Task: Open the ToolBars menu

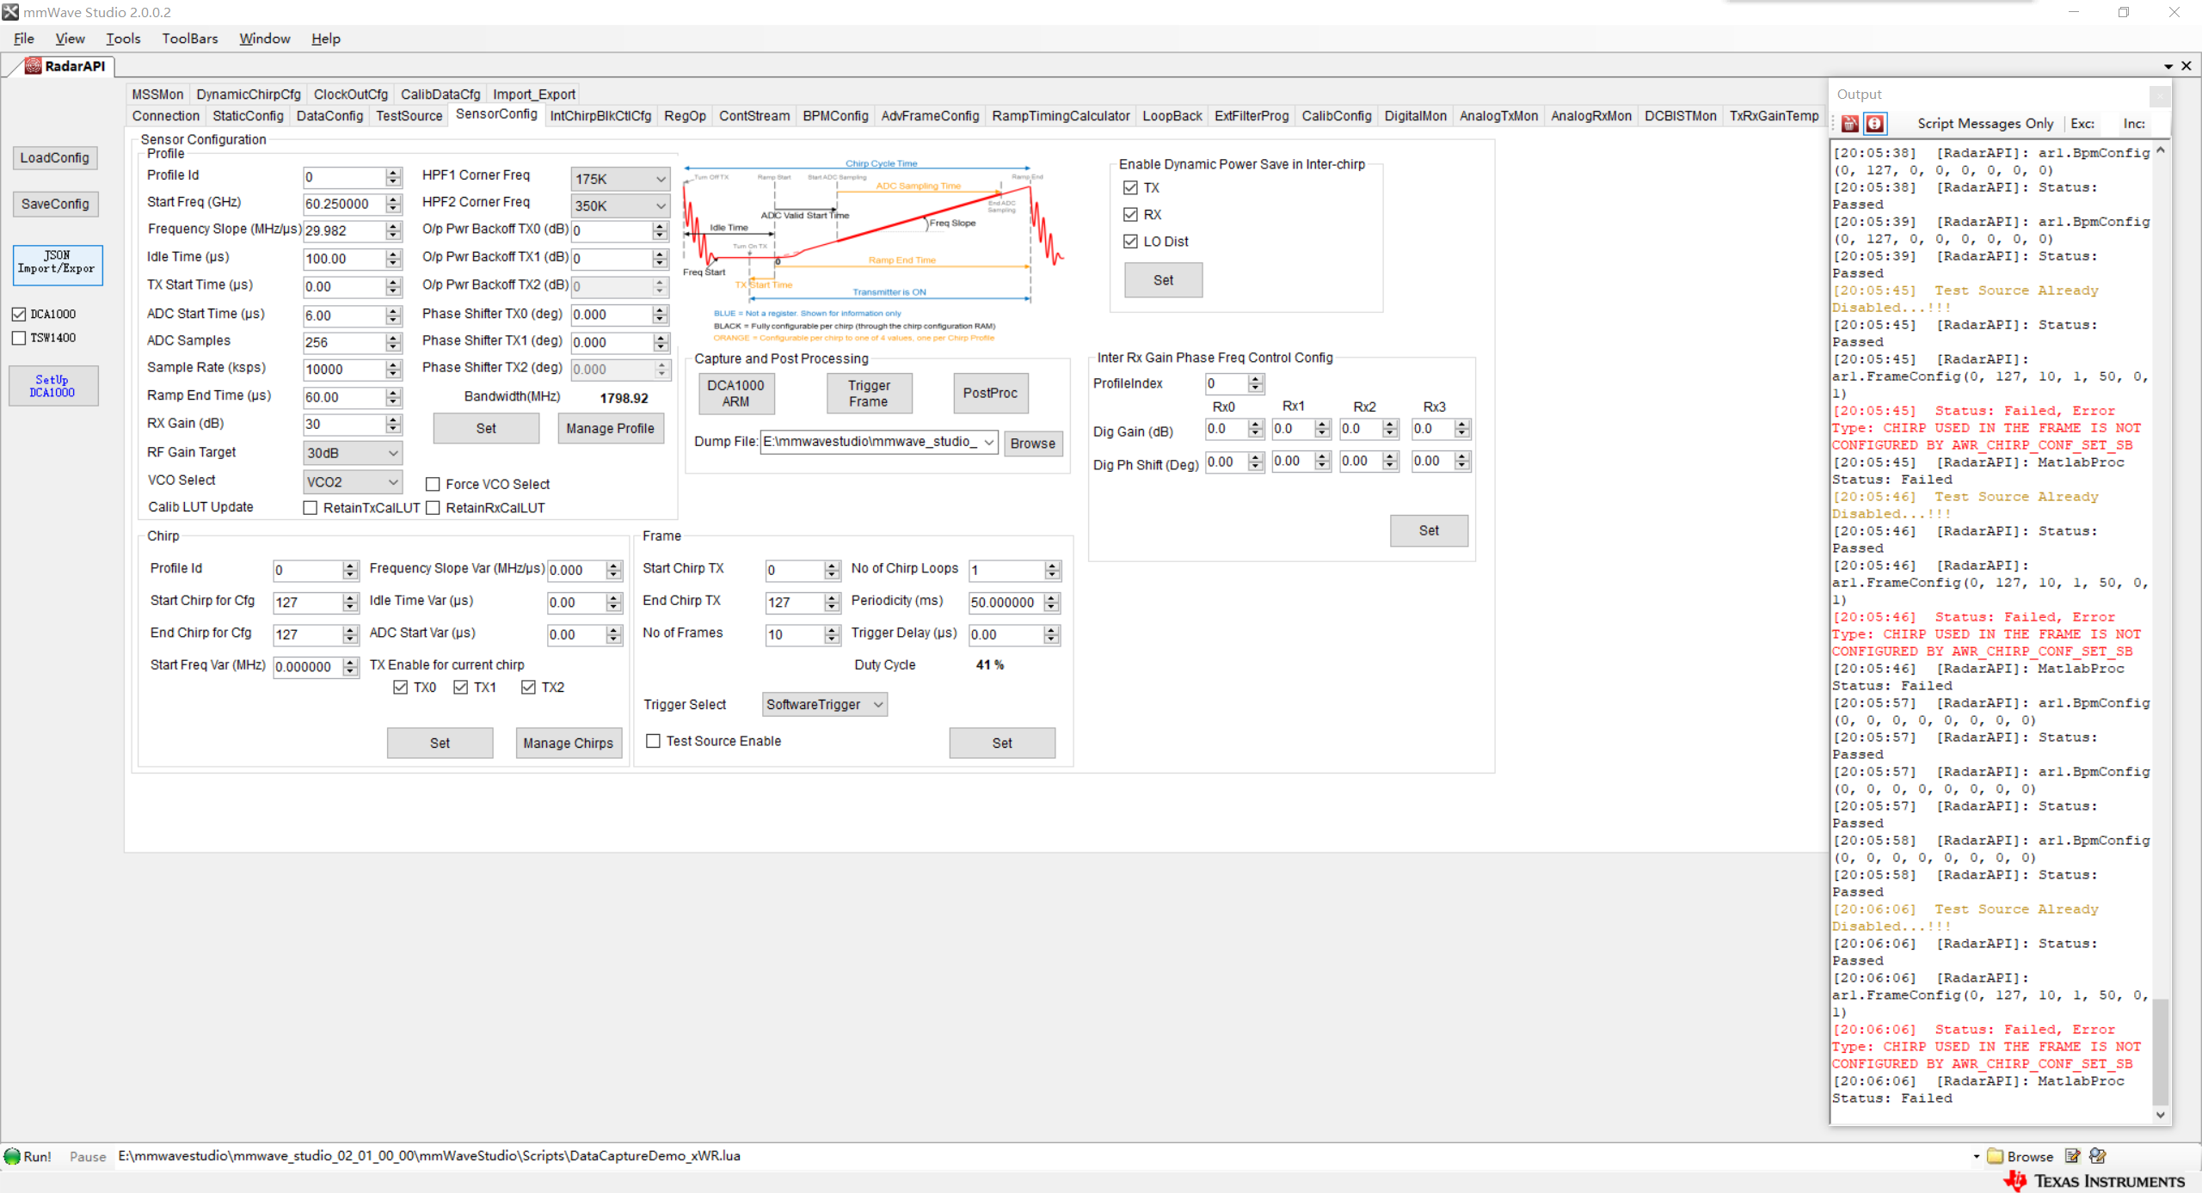Action: coord(190,39)
